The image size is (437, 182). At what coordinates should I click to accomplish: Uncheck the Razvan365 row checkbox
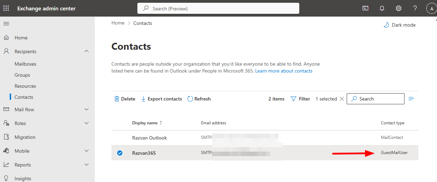(x=120, y=153)
